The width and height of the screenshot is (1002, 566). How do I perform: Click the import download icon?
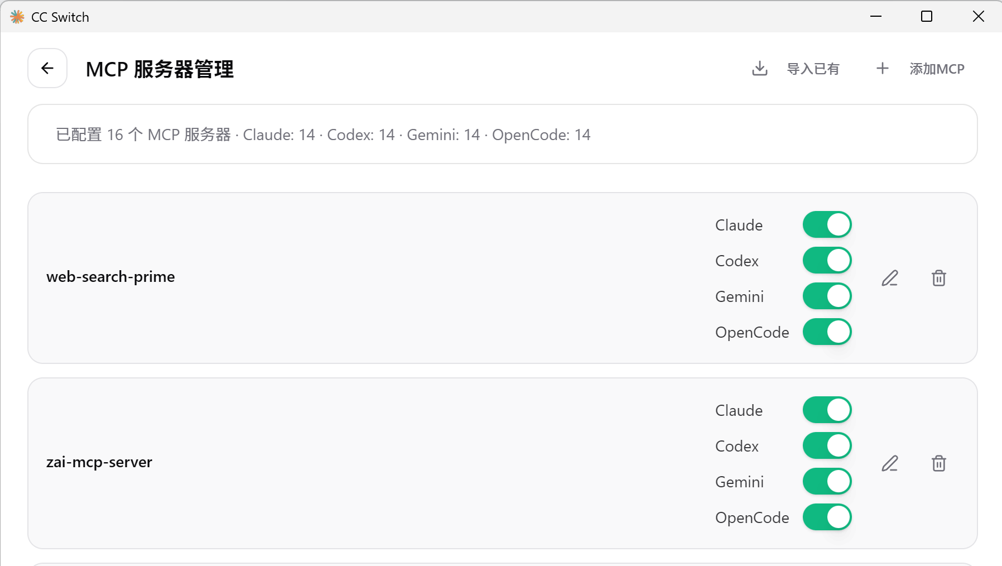(759, 69)
